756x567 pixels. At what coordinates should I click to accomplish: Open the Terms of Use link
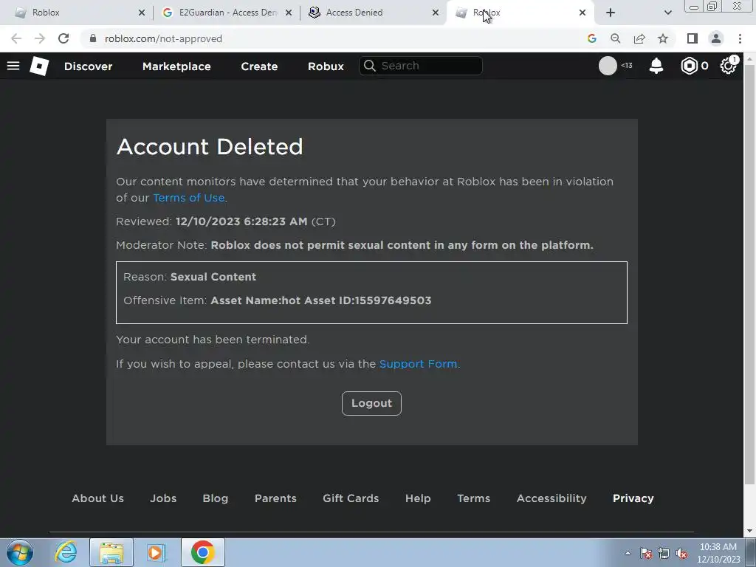click(188, 198)
